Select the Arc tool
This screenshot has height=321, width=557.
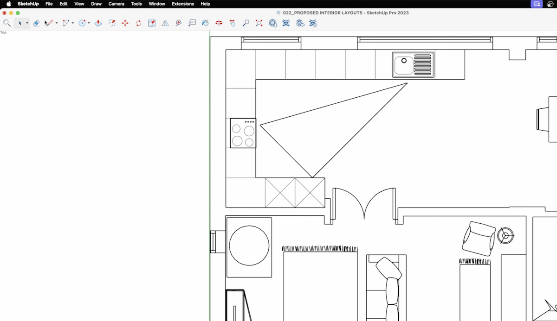(x=66, y=23)
